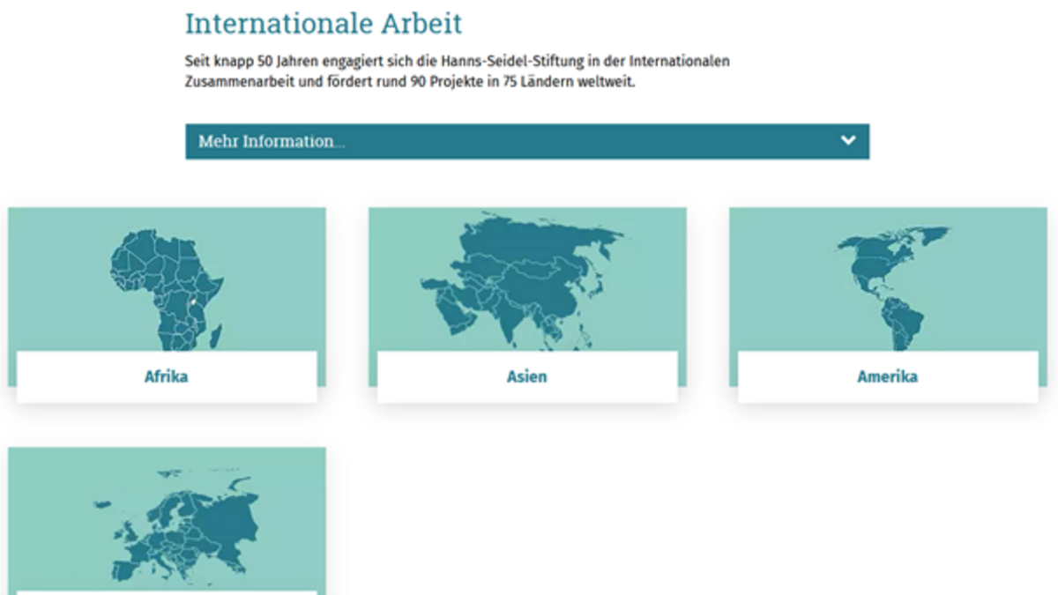
Task: Expand the Mehr Information chevron arrow
Action: click(x=847, y=141)
